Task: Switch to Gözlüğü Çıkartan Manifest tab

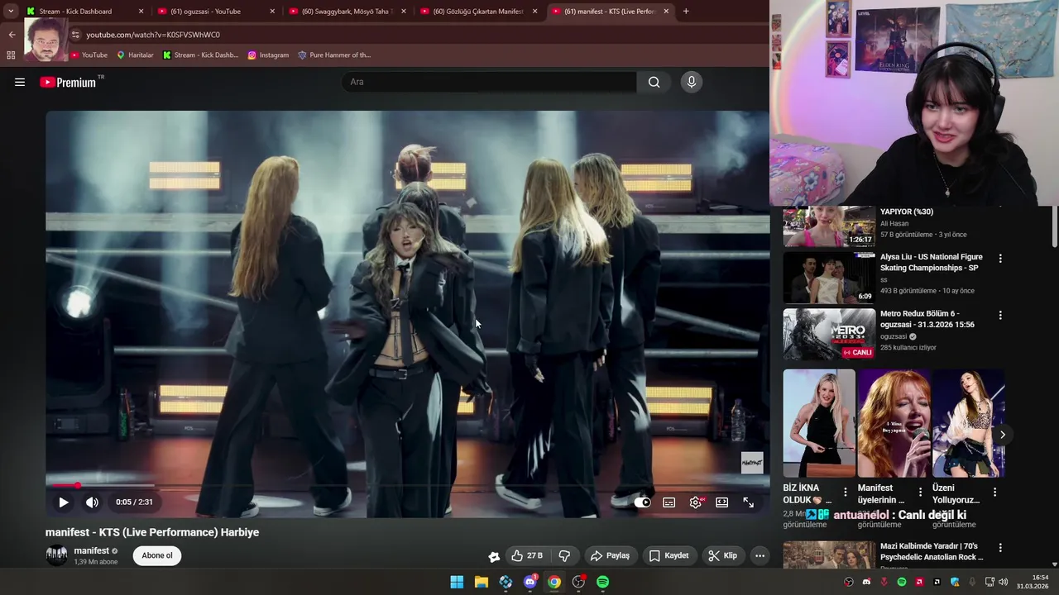Action: [x=480, y=12]
